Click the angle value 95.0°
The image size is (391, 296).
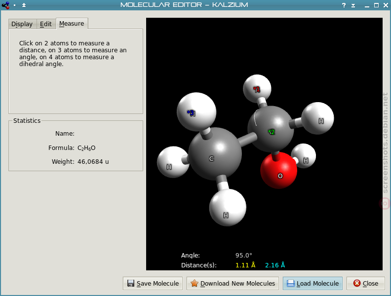click(243, 256)
